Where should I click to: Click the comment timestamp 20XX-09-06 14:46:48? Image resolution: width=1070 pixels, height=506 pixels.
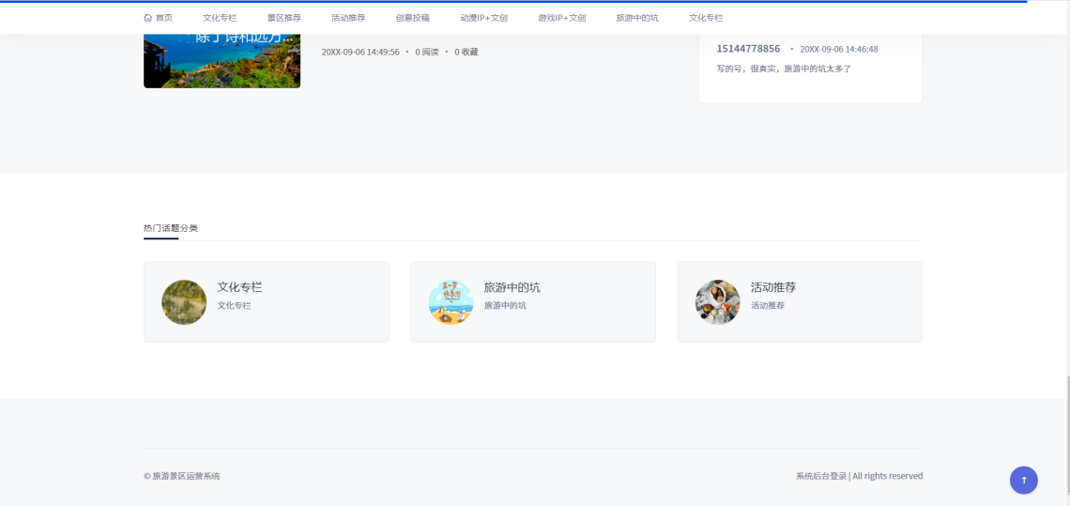tap(839, 49)
